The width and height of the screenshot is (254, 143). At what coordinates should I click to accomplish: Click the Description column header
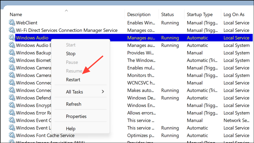139,14
